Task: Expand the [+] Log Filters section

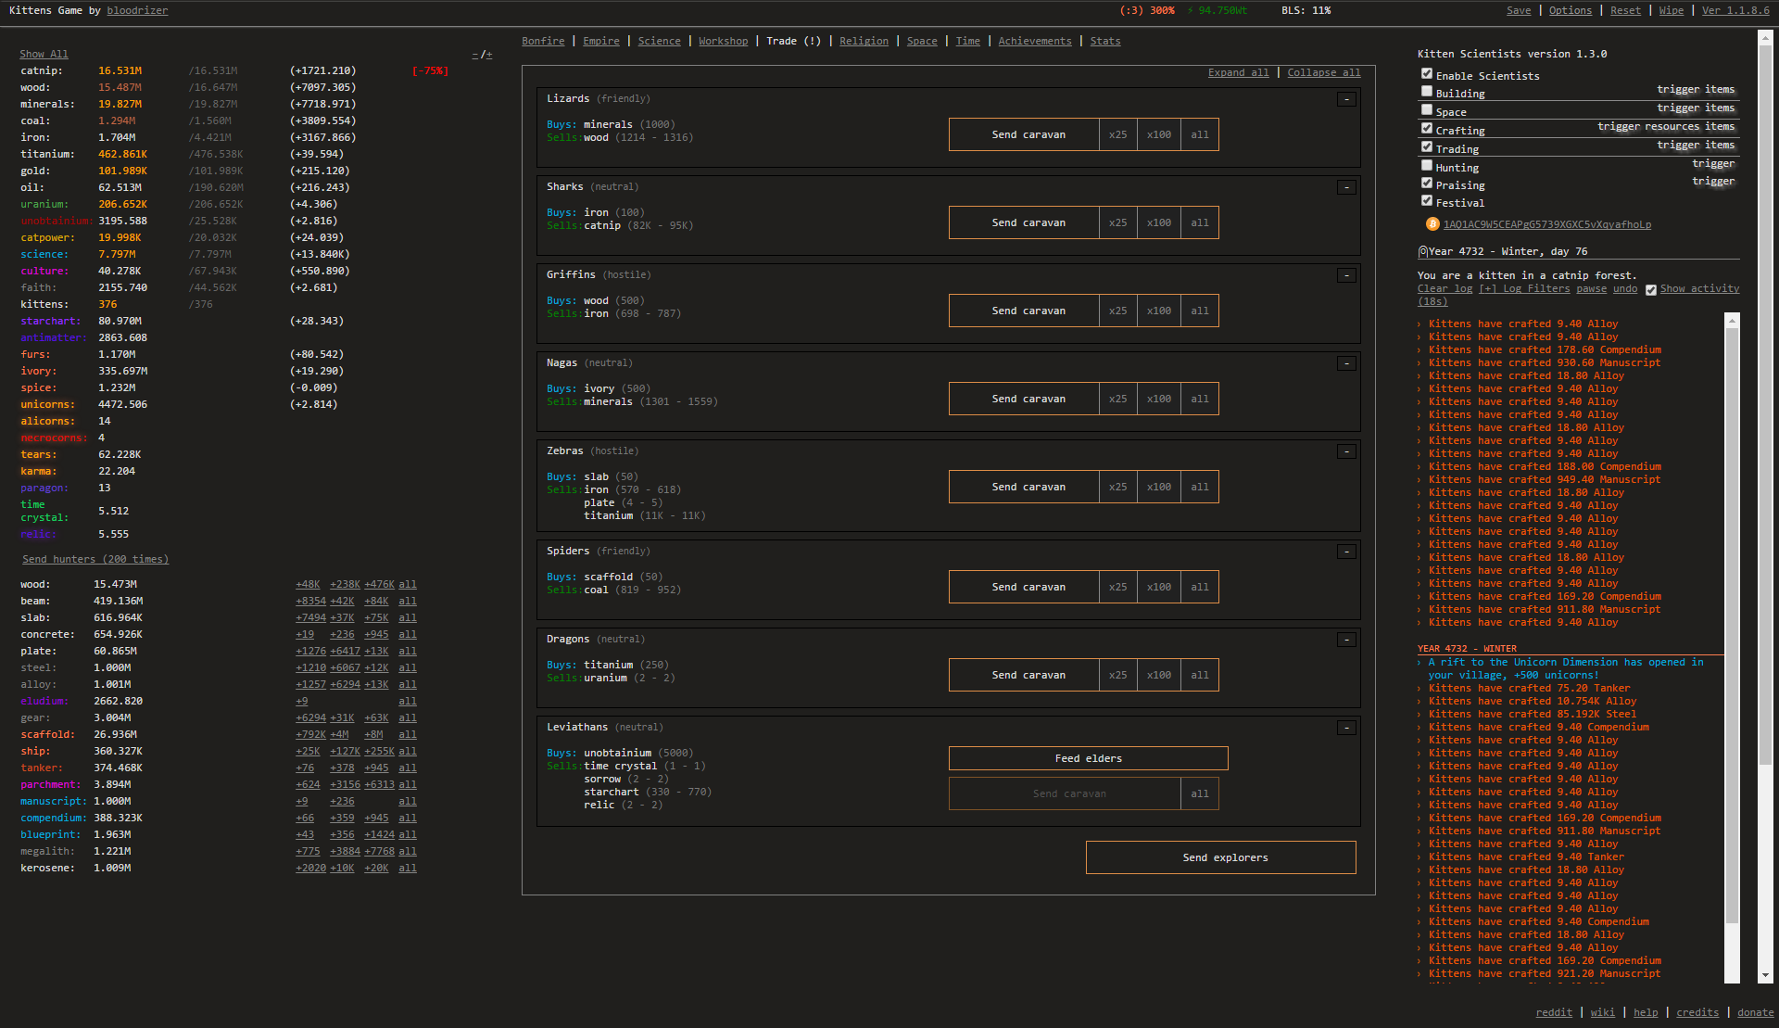Action: coord(1524,289)
